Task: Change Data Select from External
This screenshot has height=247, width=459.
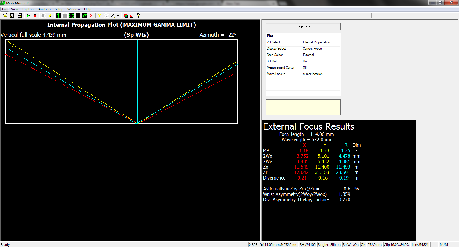Action: point(308,55)
